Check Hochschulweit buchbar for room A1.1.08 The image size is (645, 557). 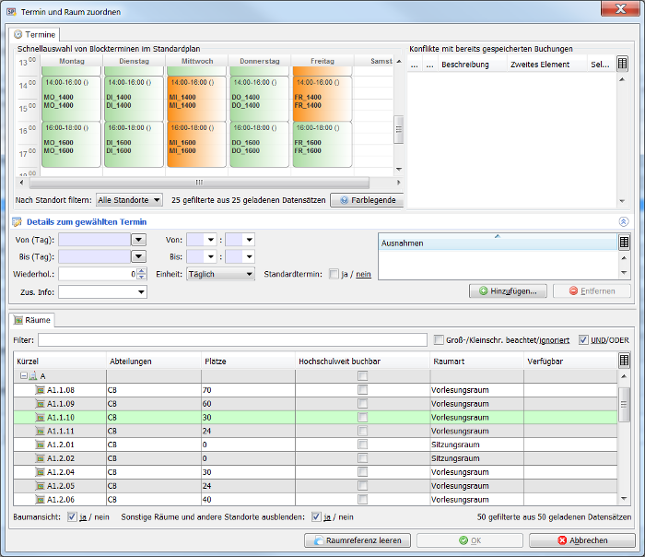coord(362,390)
